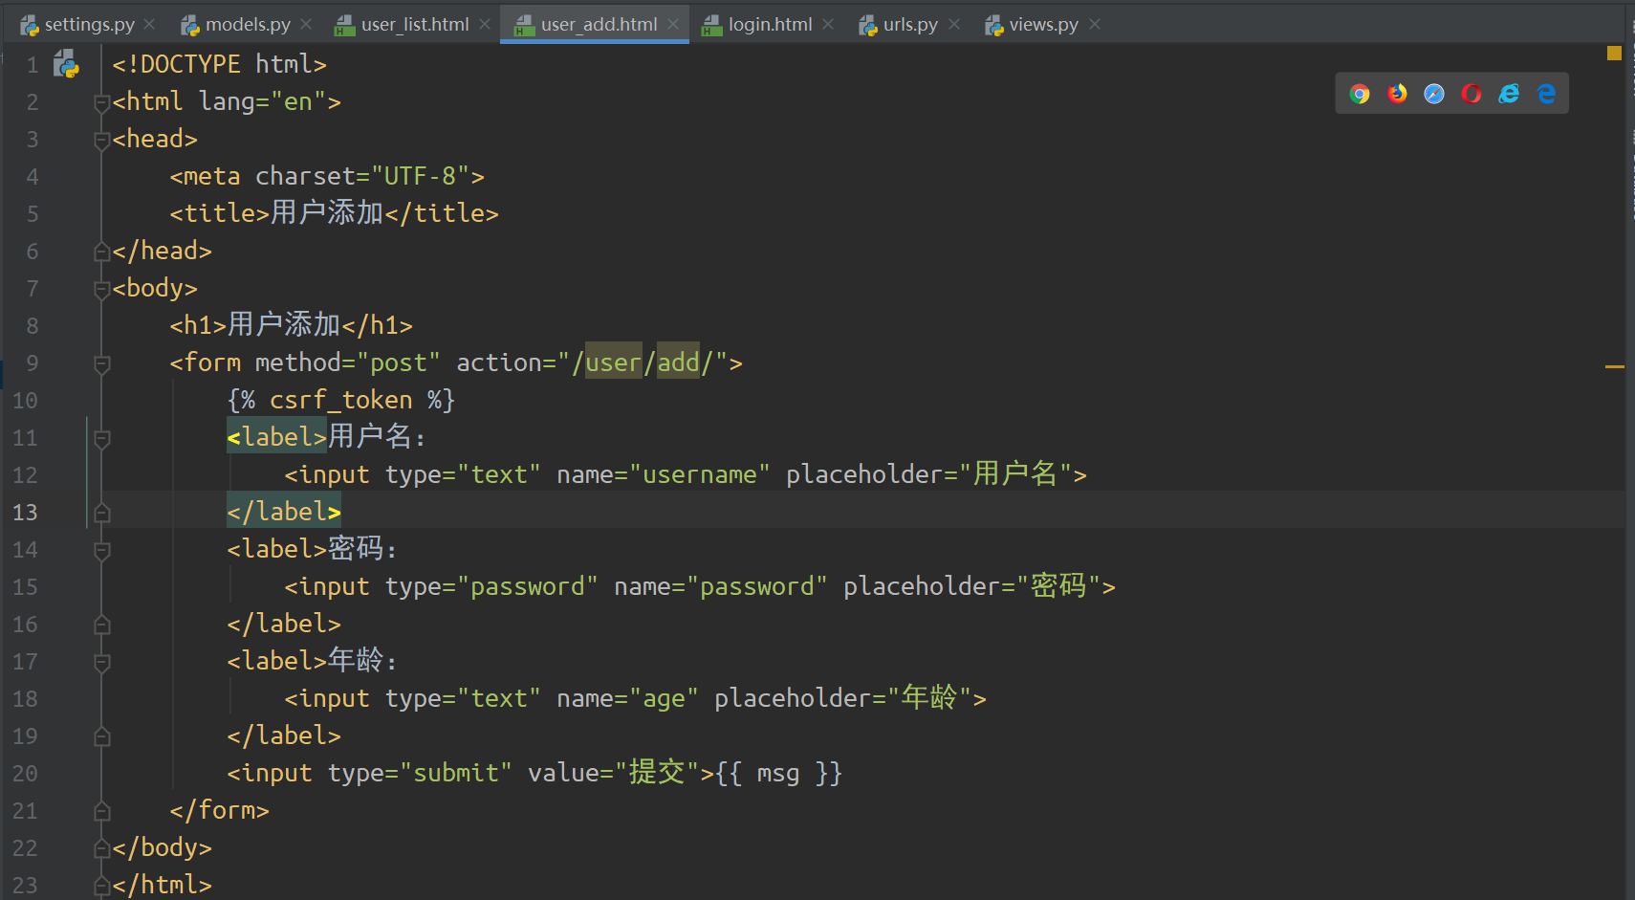Collapse the html tag fold on line 2

point(102,102)
